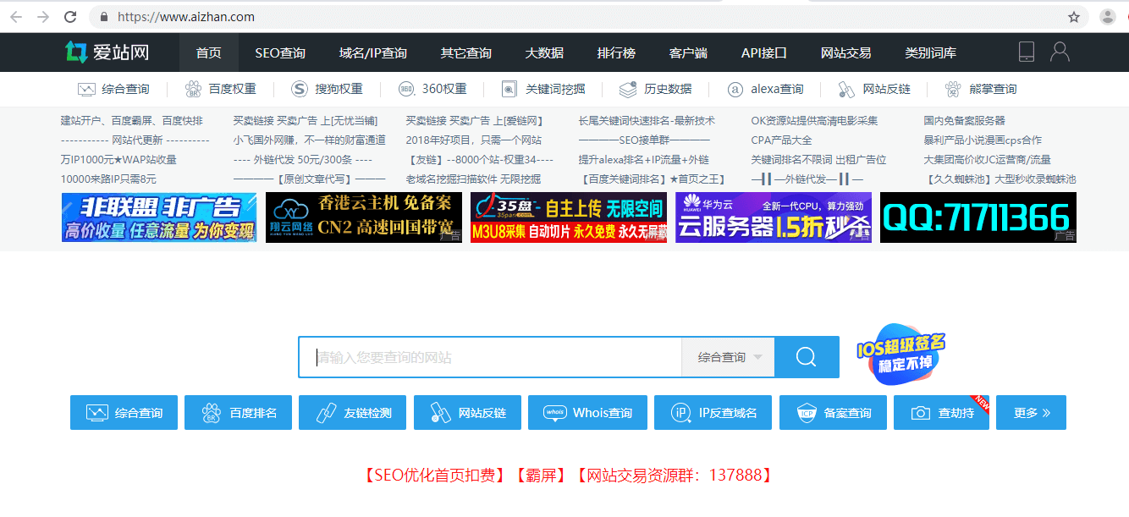
Task: Open the 老域名挖掘扫描软件 无限挖掘 link
Action: 473,179
